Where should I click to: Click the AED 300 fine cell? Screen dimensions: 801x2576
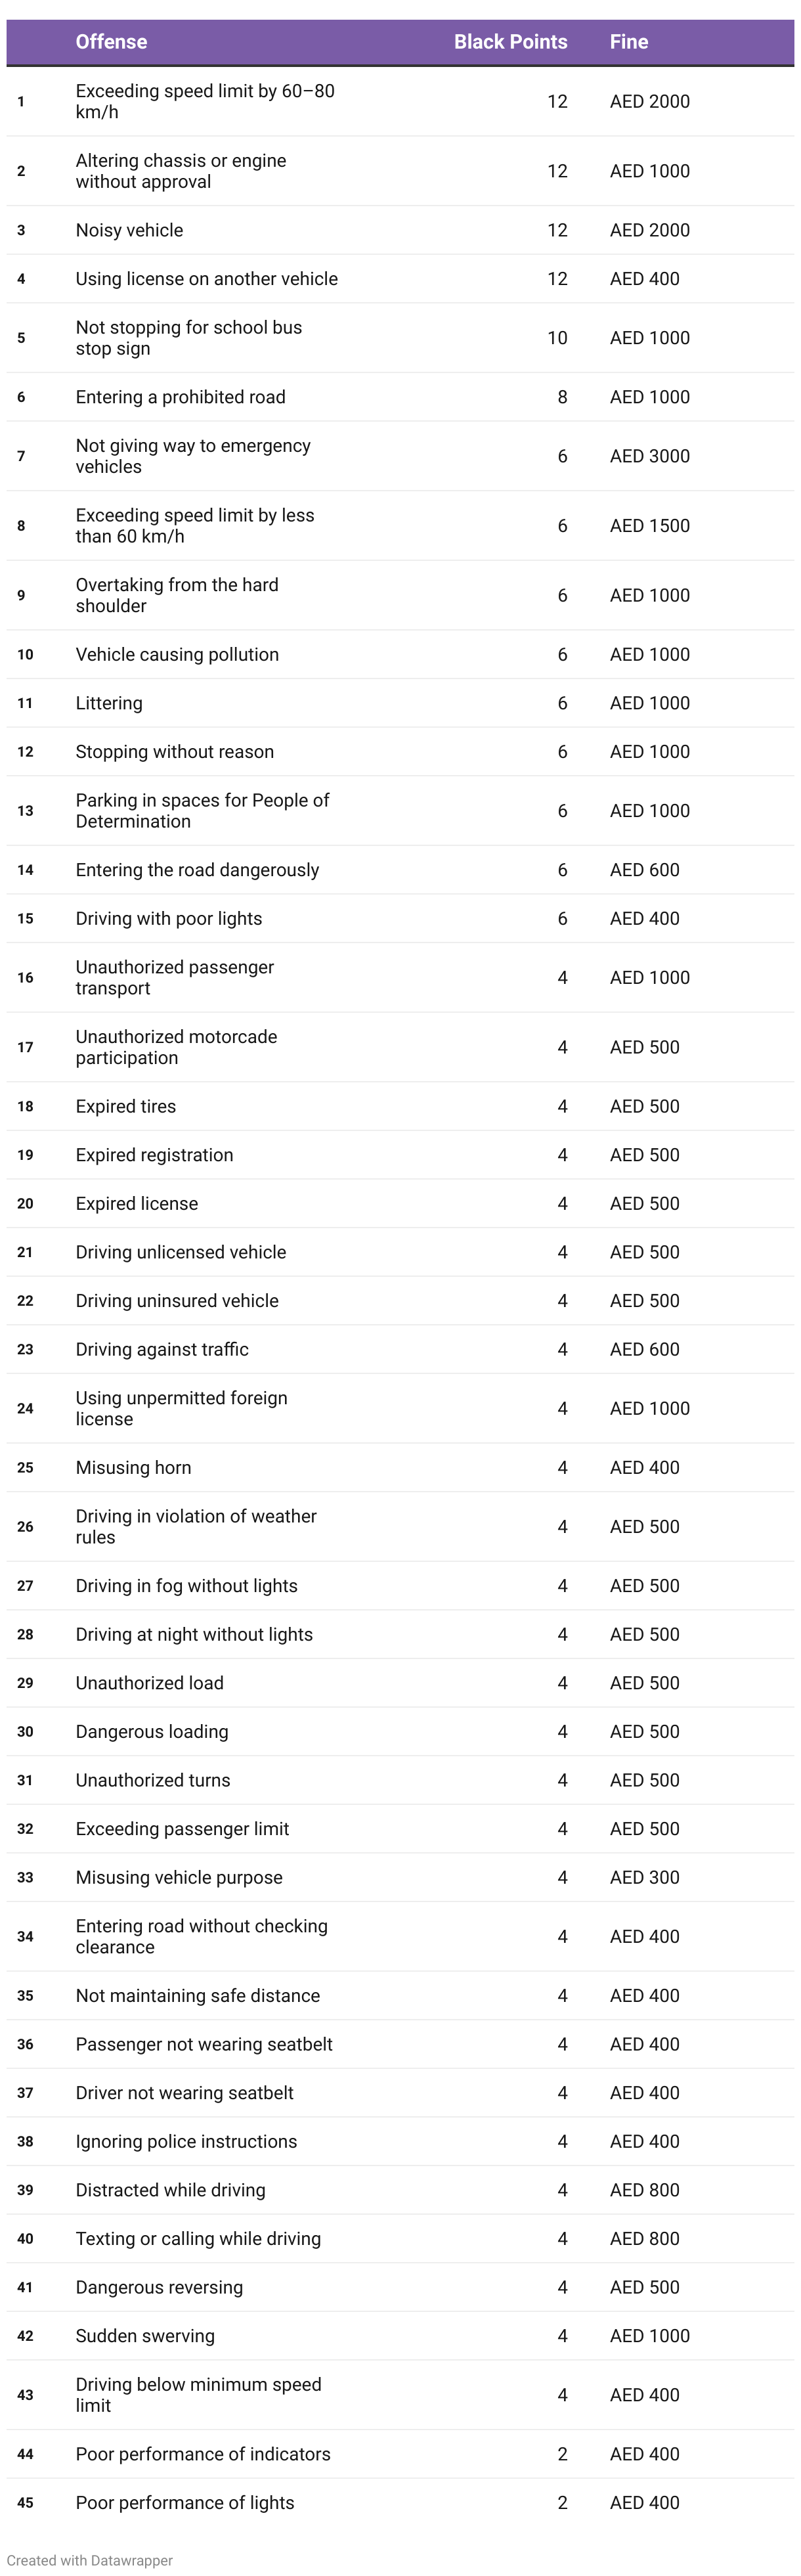tap(645, 1877)
